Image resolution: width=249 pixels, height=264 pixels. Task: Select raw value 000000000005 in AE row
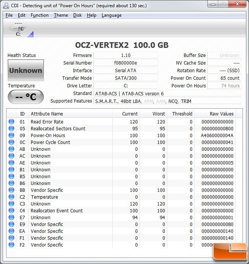click(217, 163)
